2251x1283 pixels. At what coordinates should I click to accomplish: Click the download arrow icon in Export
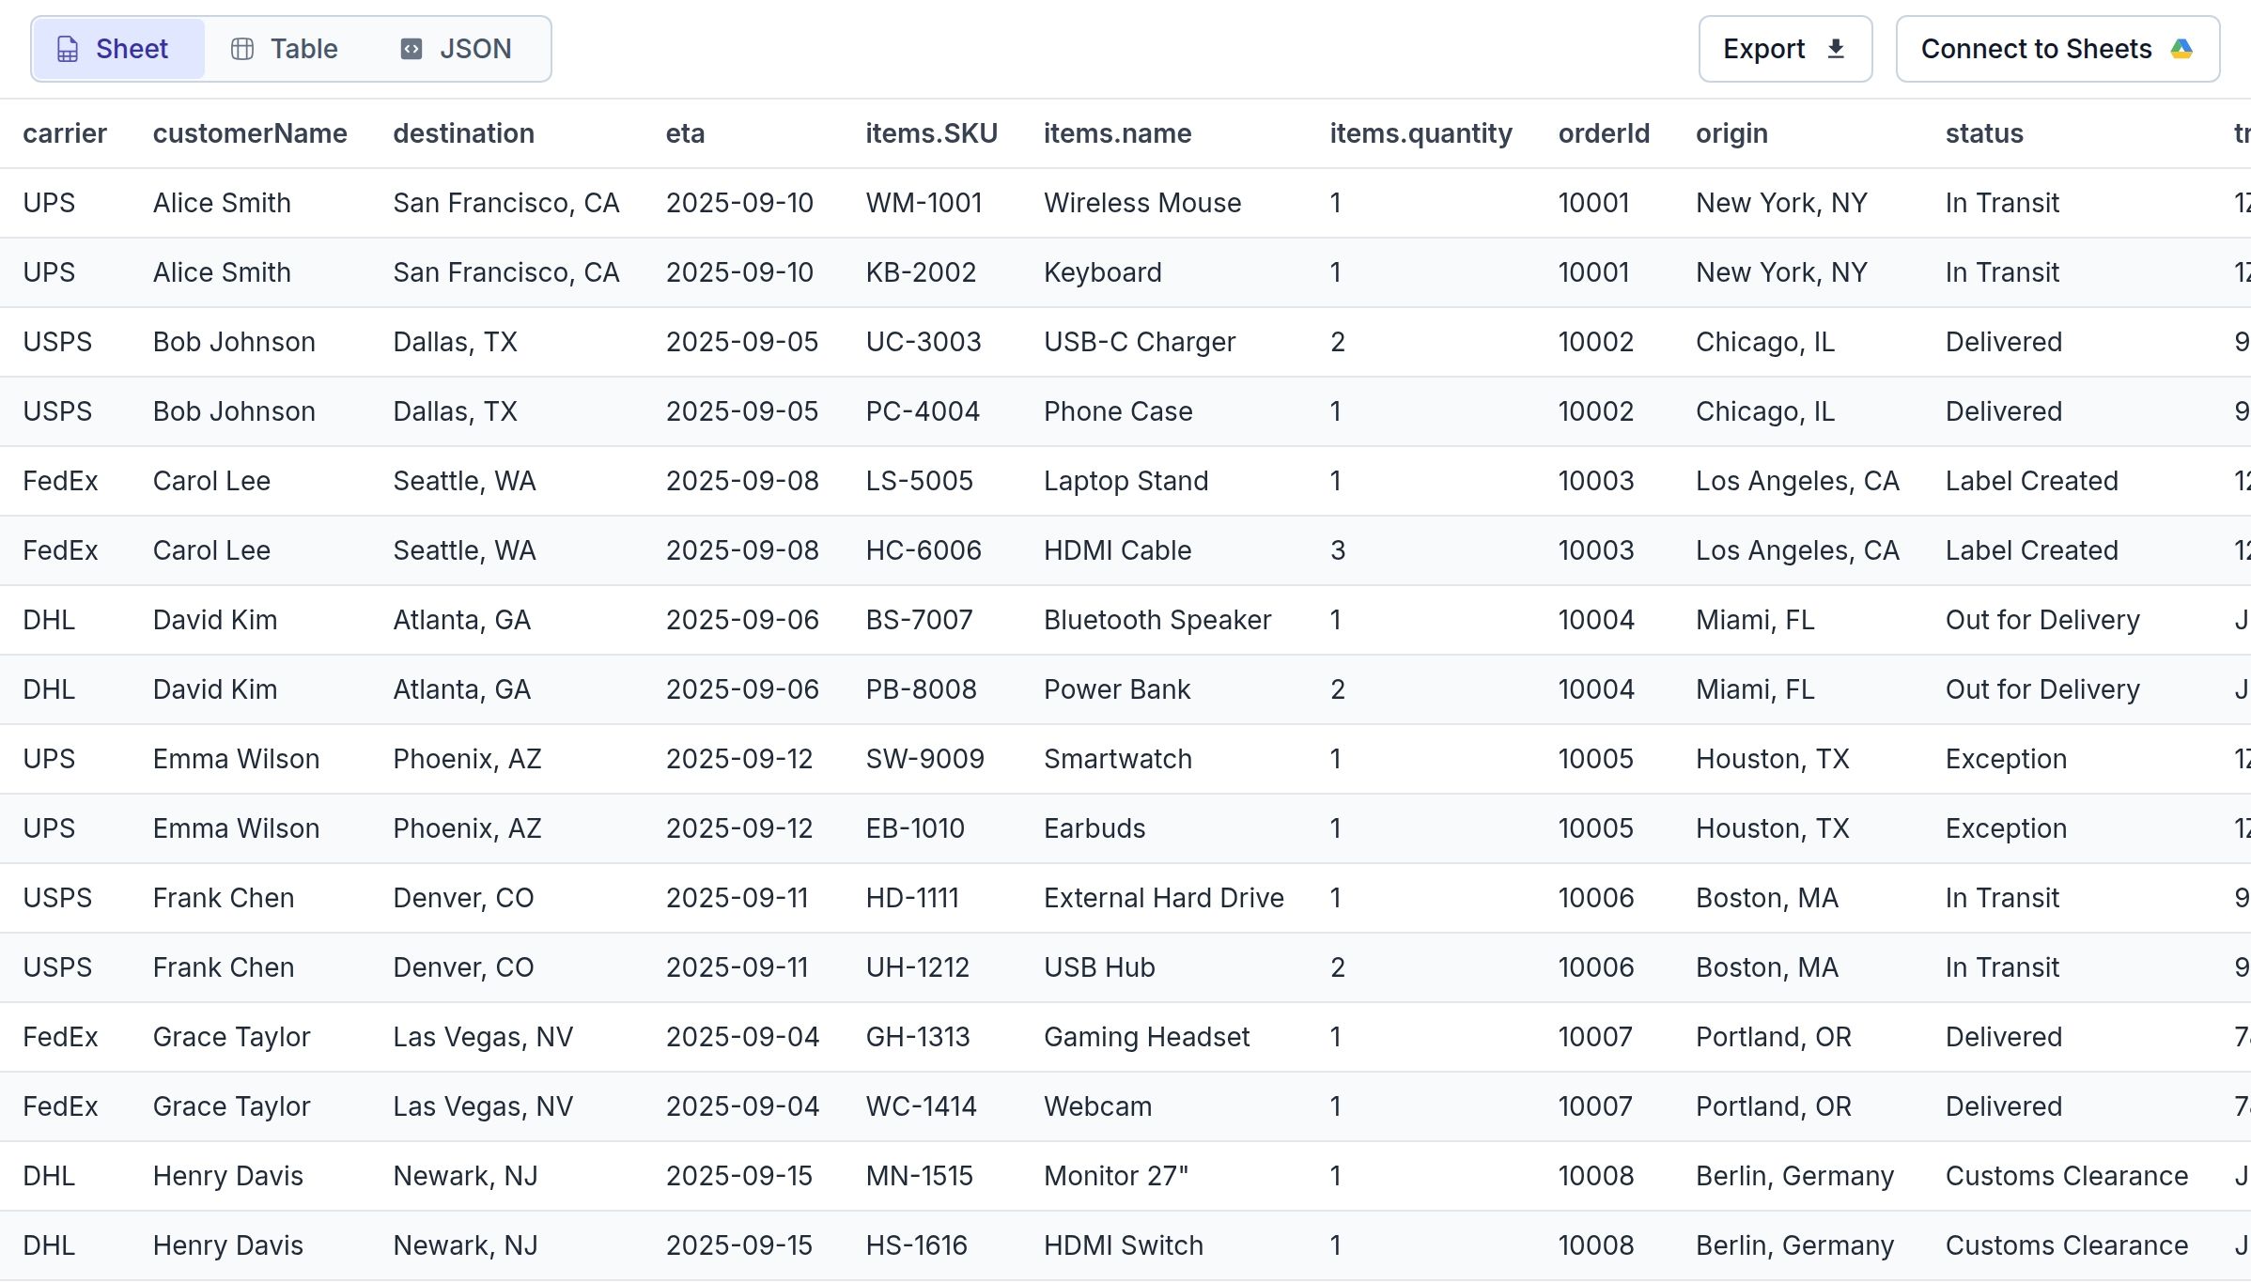click(1836, 49)
